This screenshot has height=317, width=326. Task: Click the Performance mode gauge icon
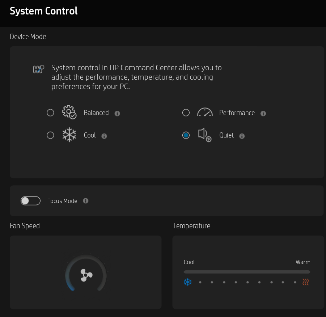pyautogui.click(x=205, y=113)
